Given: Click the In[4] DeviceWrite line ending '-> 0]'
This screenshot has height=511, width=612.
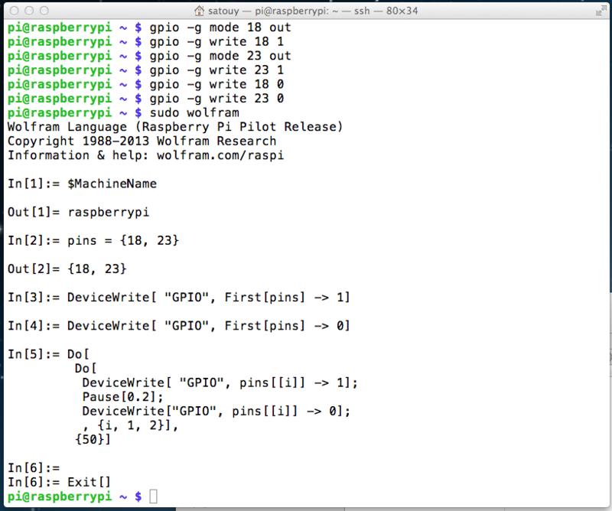Looking at the screenshot, I should click(x=179, y=326).
